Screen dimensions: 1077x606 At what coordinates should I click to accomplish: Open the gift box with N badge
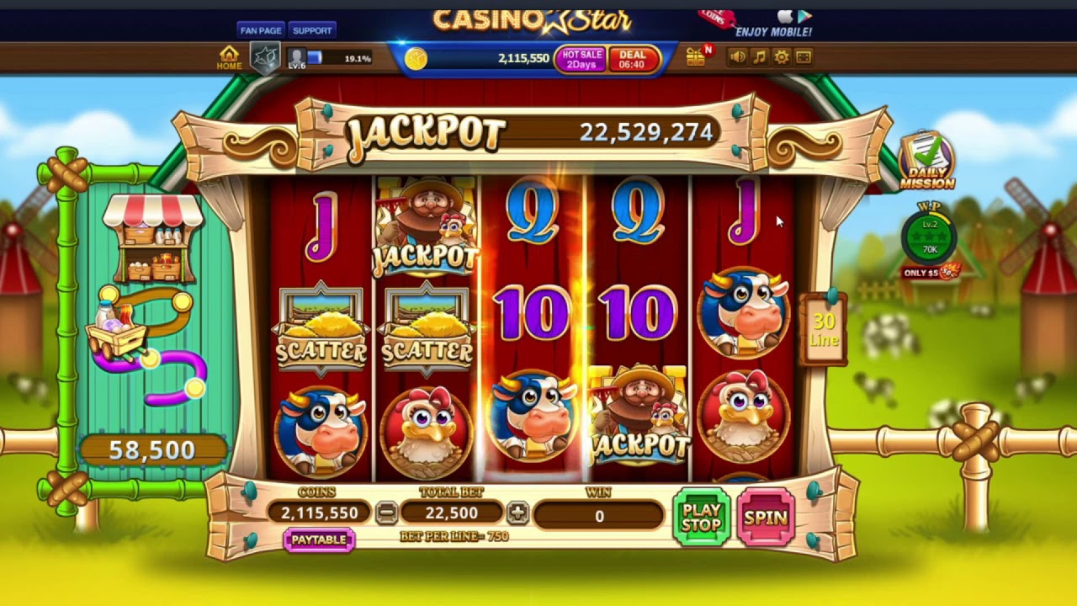point(698,56)
